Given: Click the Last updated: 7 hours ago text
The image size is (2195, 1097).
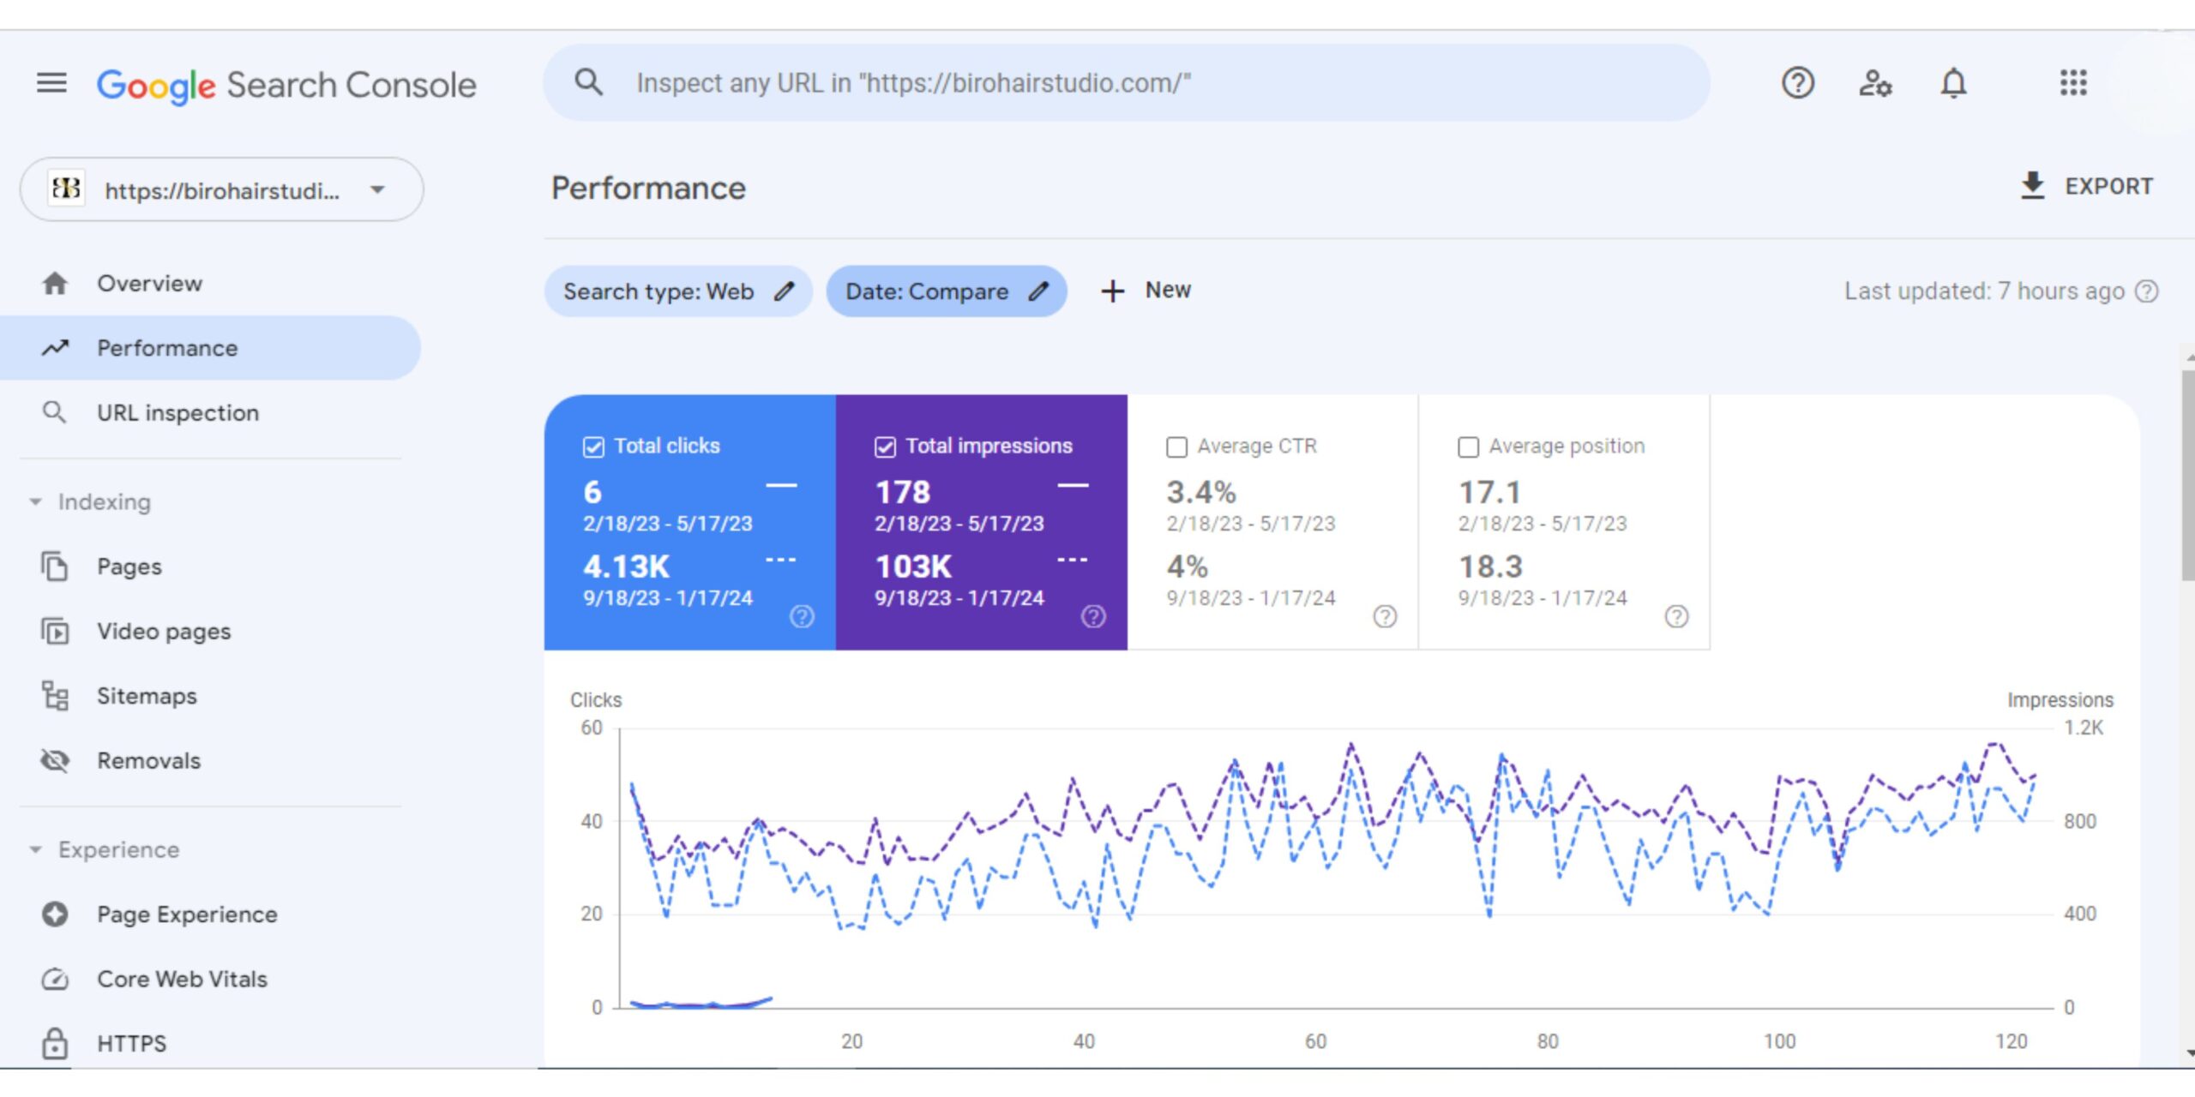Looking at the screenshot, I should [x=1984, y=291].
